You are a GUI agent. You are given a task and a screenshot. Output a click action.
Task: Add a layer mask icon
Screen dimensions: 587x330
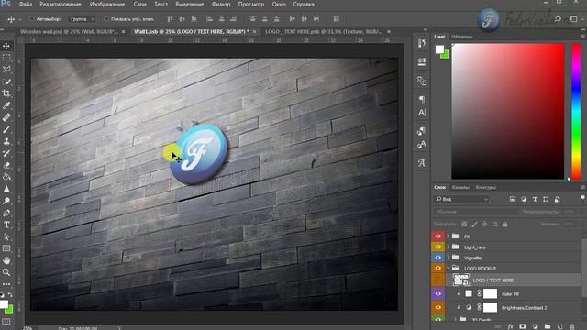523,326
